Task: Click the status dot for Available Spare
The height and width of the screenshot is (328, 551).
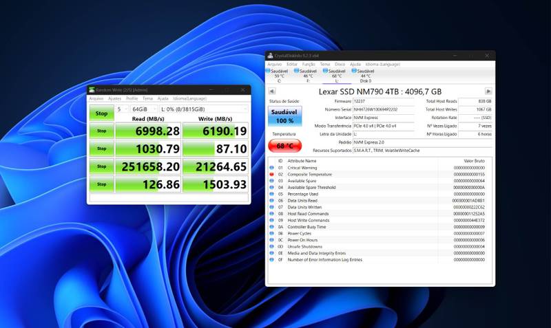Action: coord(271,181)
